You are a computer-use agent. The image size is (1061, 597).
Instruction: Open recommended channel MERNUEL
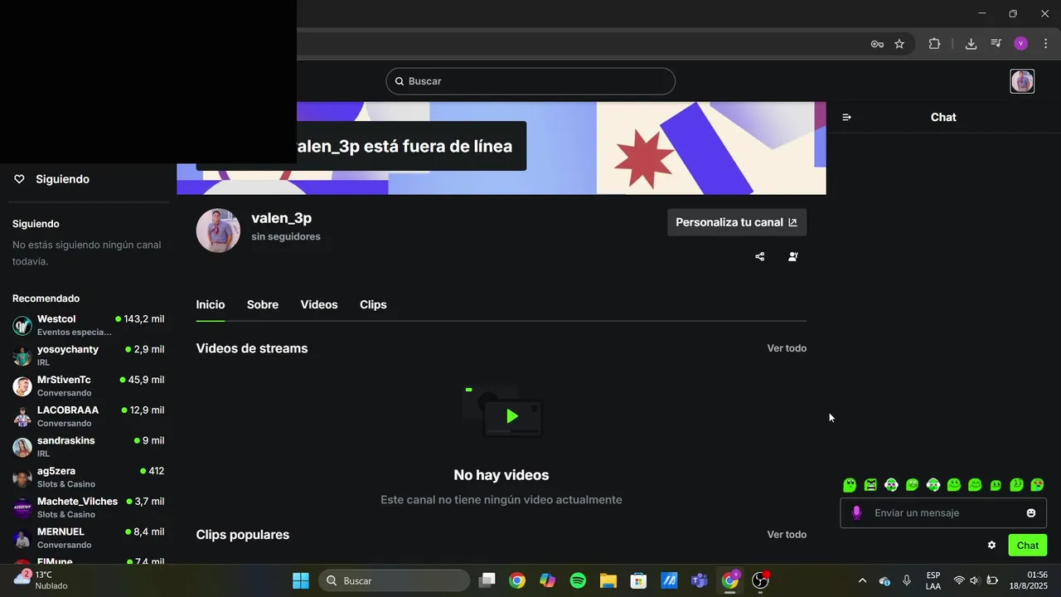pyautogui.click(x=88, y=538)
